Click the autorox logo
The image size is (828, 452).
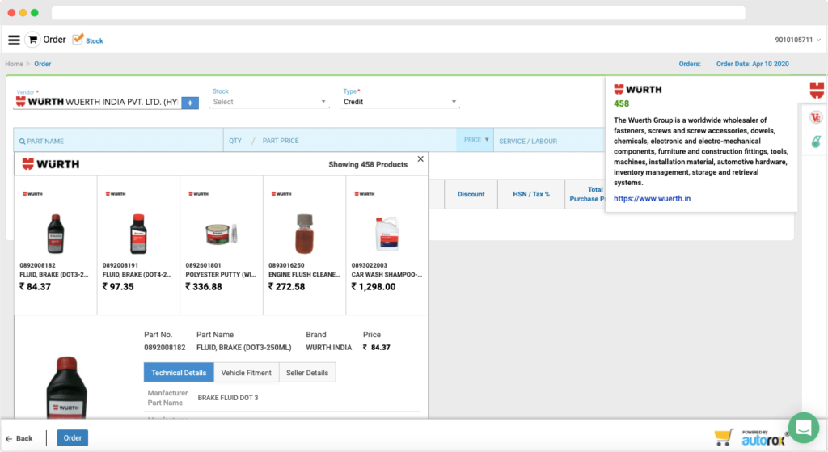point(764,437)
